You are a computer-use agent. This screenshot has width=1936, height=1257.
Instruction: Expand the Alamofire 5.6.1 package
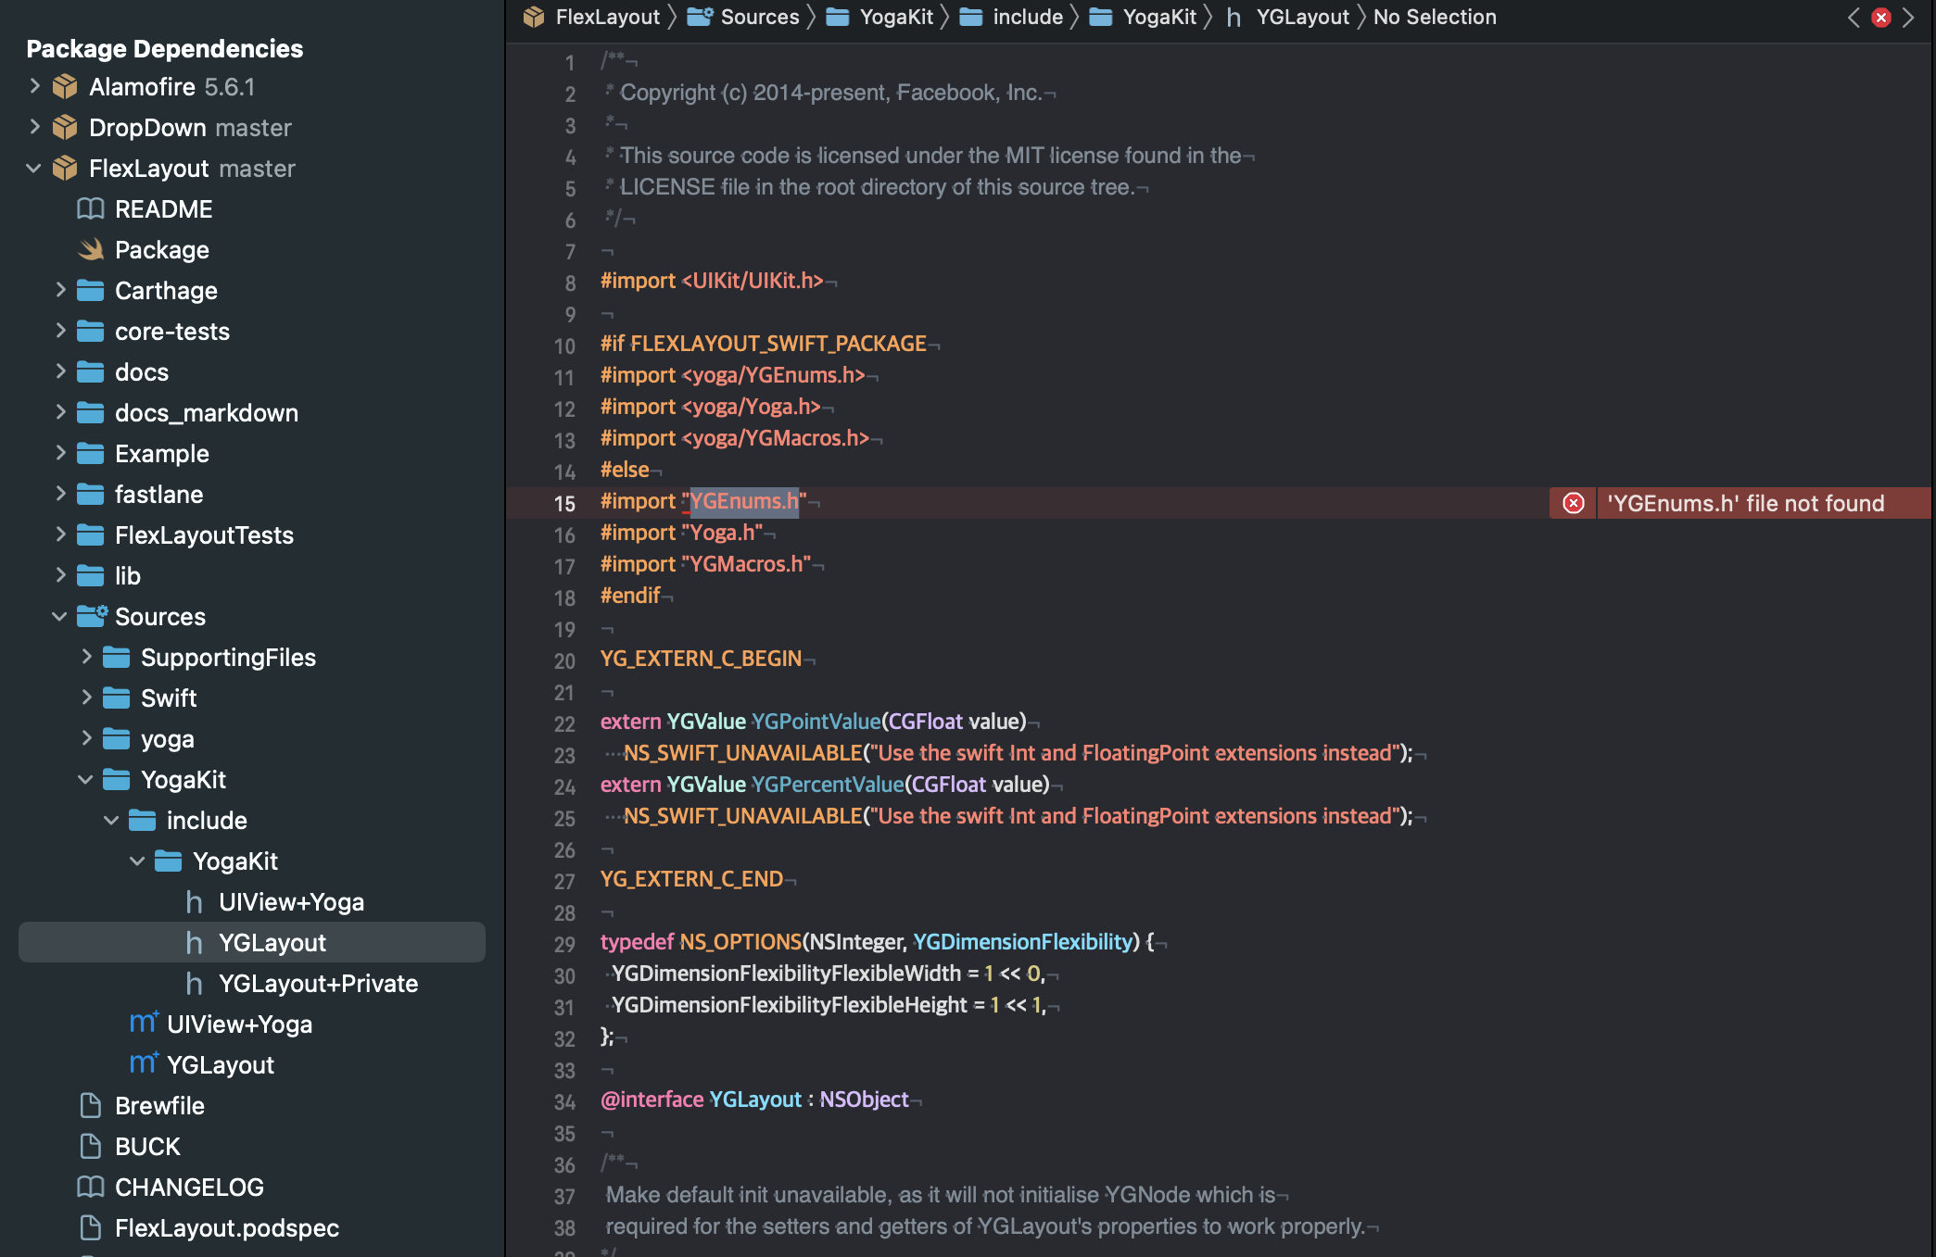(33, 86)
